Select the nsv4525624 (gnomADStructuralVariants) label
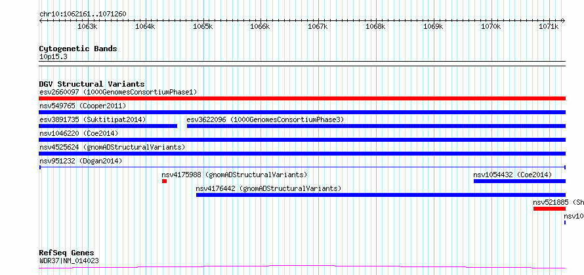The width and height of the screenshot is (584, 275). click(112, 147)
